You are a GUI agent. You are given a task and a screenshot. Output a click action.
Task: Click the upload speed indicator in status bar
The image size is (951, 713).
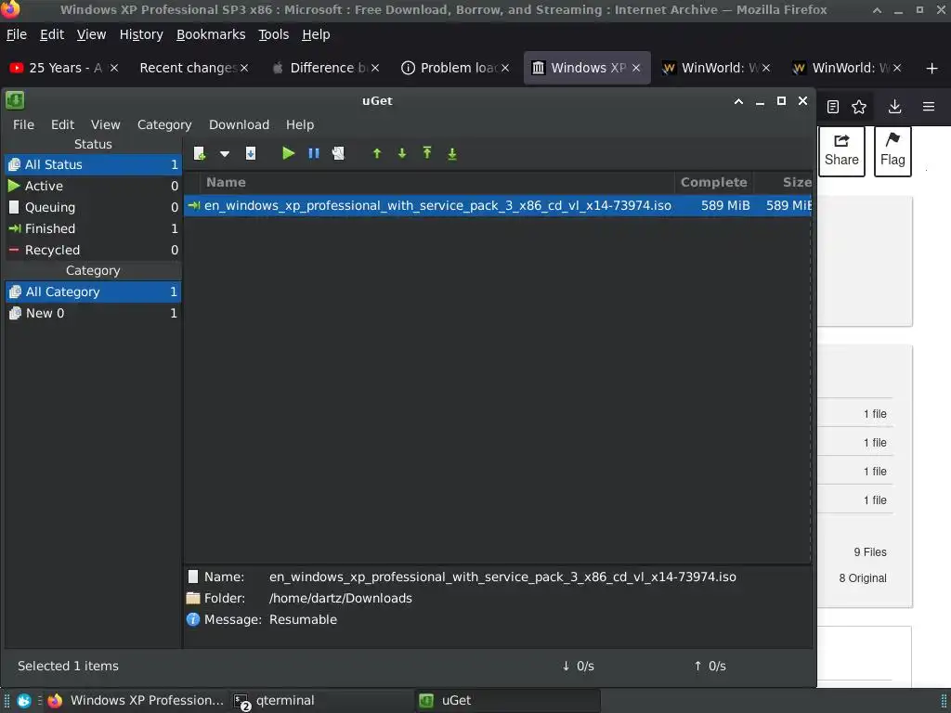coord(709,666)
